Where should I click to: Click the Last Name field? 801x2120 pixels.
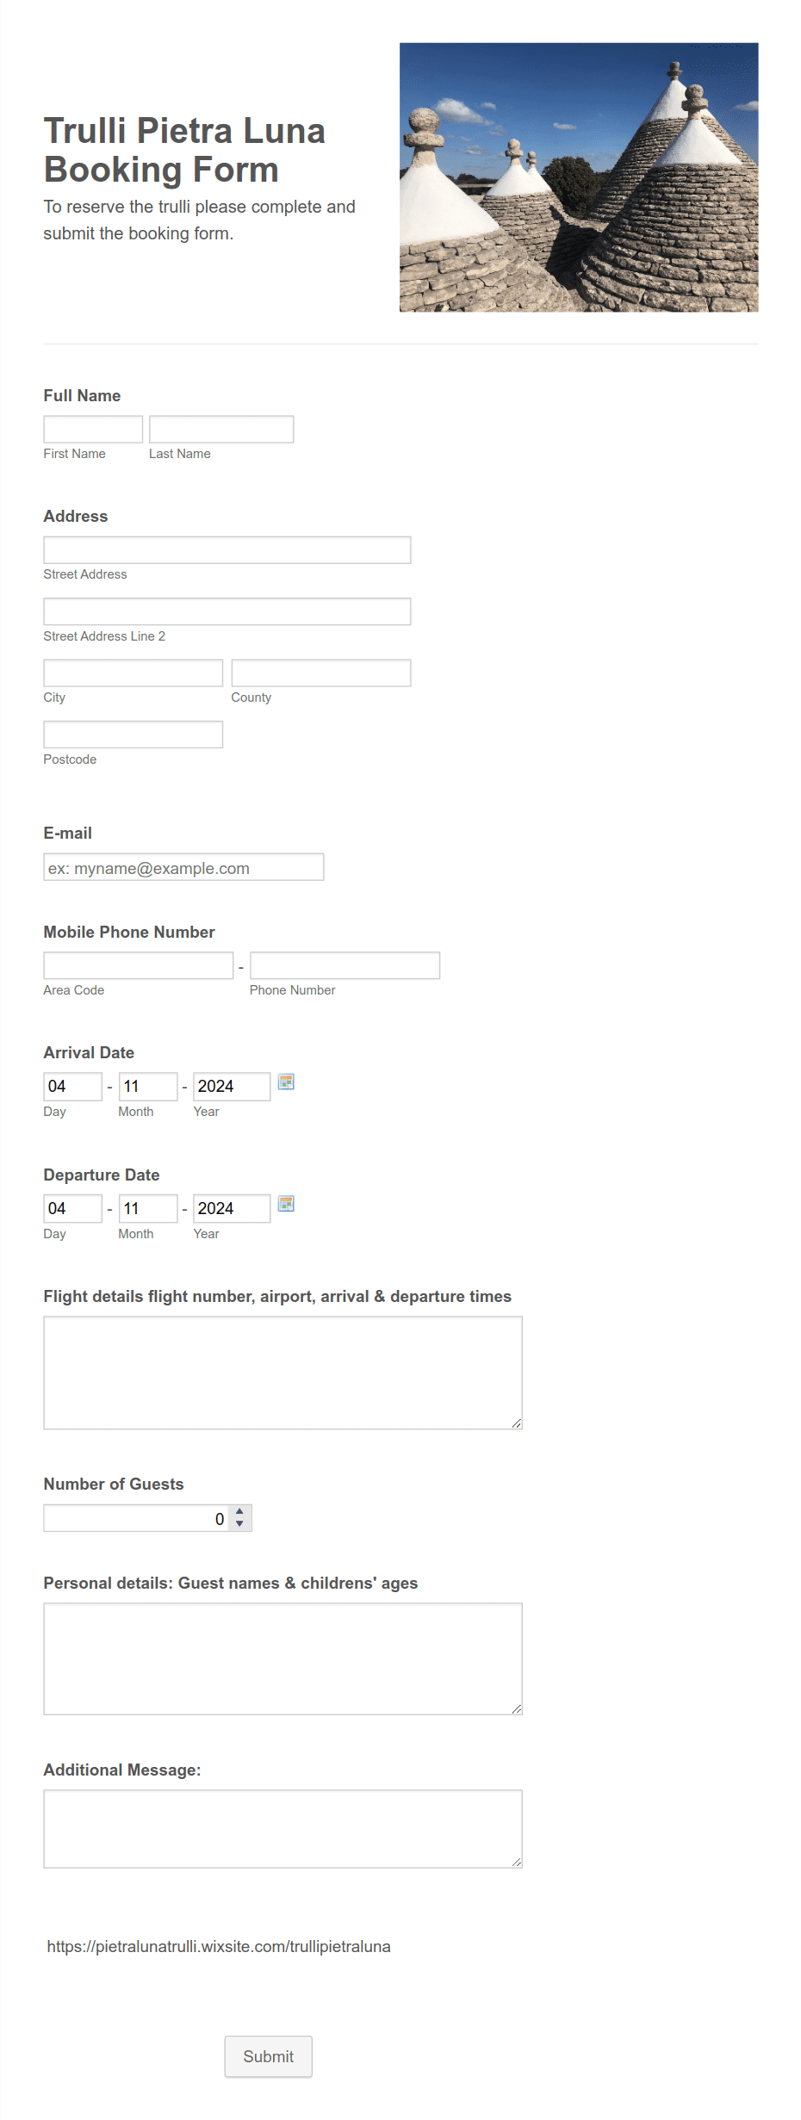click(x=221, y=430)
